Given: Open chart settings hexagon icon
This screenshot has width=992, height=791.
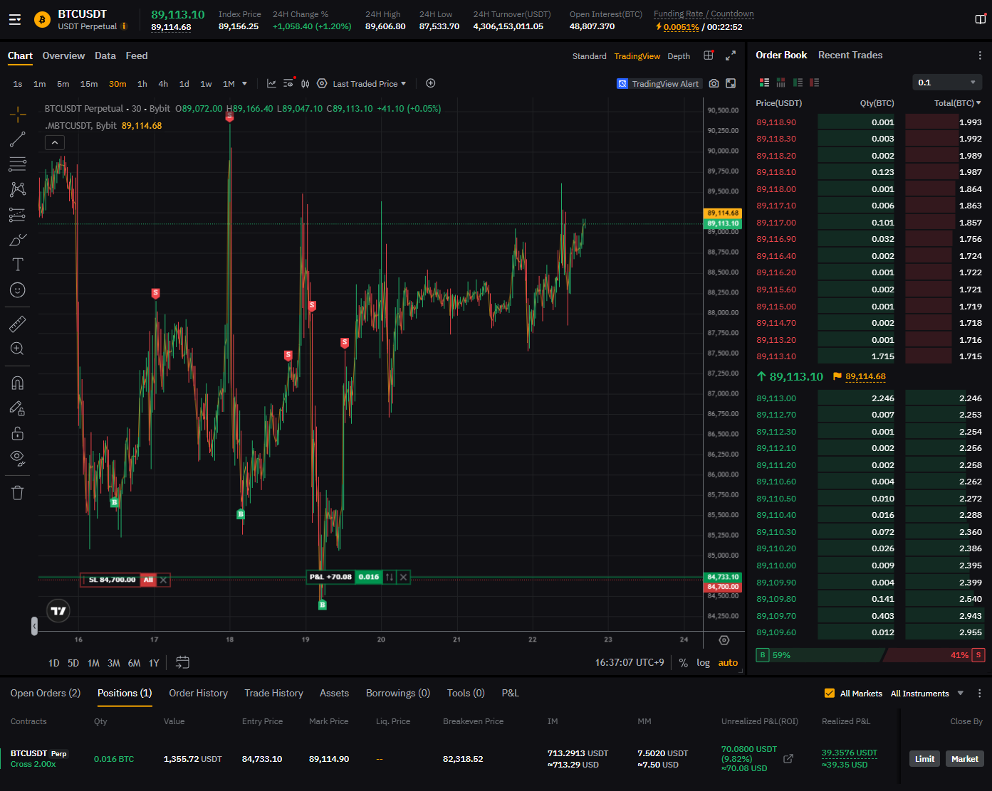Looking at the screenshot, I should 322,84.
